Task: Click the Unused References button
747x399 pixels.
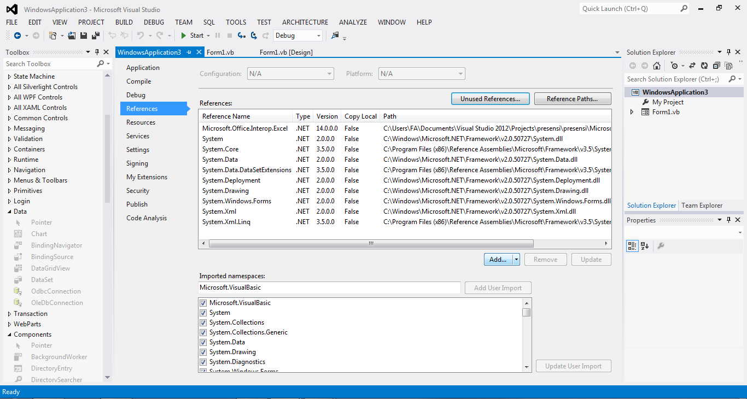Action: pyautogui.click(x=490, y=98)
